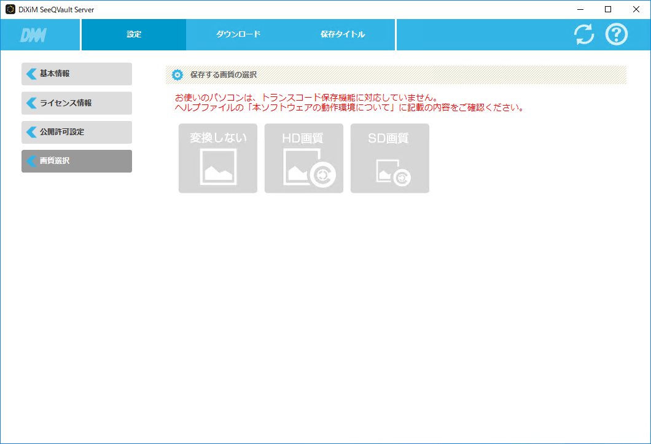Screen dimensions: 651x444
Task: Switch to the ダウンロード tab
Action: tap(238, 34)
